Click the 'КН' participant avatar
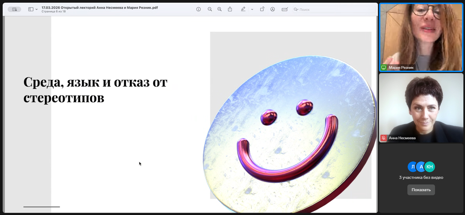Image resolution: width=465 pixels, height=215 pixels. tap(430, 167)
